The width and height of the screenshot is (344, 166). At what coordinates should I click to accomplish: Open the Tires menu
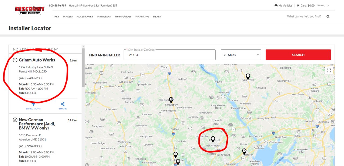[55, 16]
